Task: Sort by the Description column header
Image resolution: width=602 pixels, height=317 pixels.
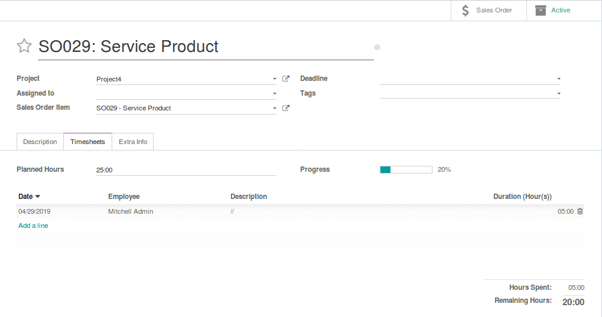Action: 248,197
